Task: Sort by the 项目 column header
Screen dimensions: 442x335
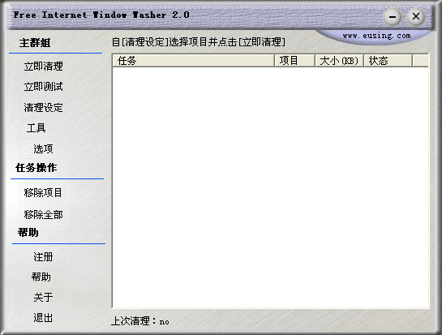Action: pyautogui.click(x=294, y=61)
